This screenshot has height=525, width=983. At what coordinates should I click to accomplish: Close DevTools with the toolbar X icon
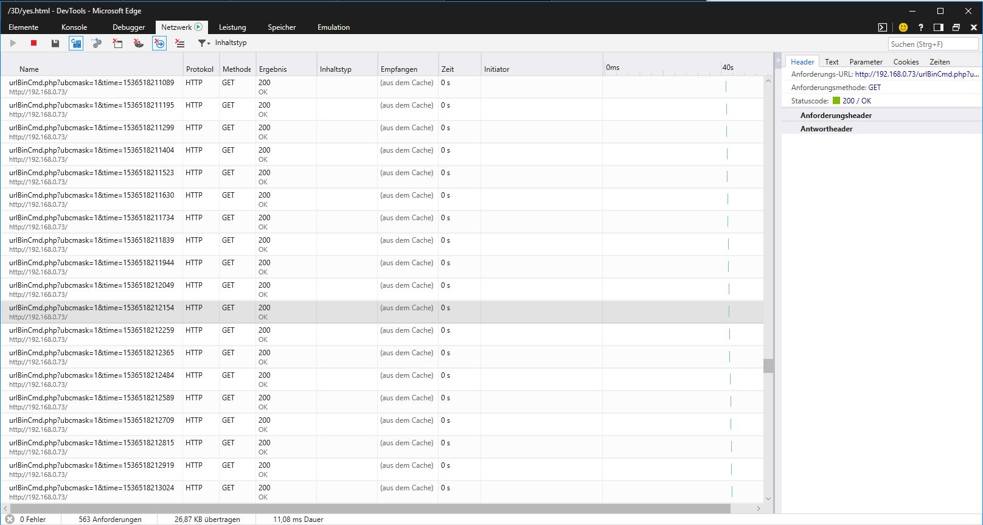click(x=973, y=27)
